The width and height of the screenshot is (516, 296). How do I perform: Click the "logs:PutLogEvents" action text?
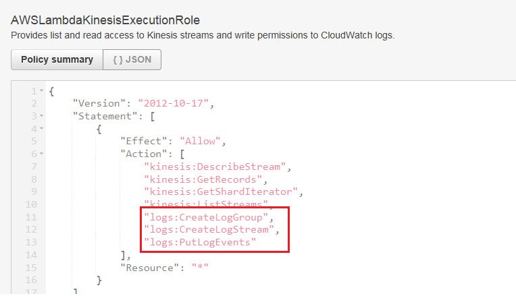click(x=200, y=243)
